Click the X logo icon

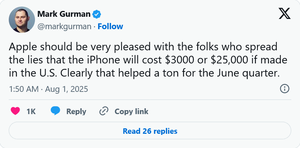point(284,14)
